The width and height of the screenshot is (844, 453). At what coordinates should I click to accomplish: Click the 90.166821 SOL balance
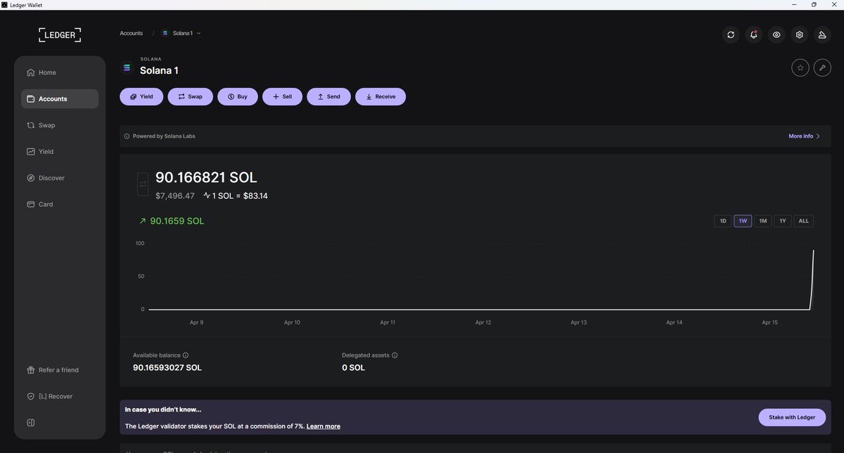tap(206, 178)
